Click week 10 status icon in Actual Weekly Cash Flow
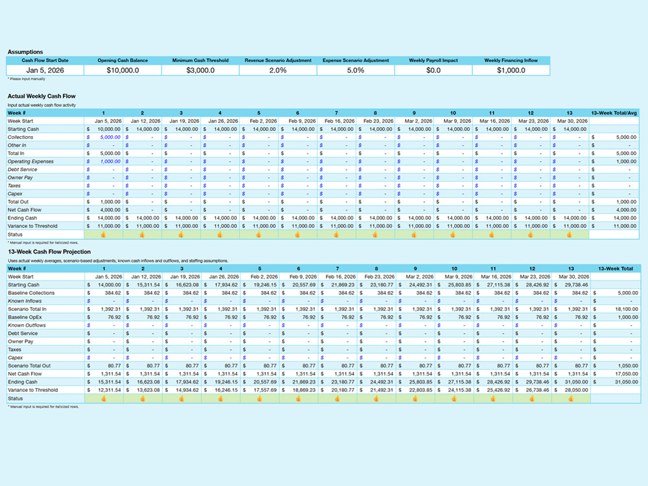This screenshot has height=486, width=648. (x=453, y=235)
